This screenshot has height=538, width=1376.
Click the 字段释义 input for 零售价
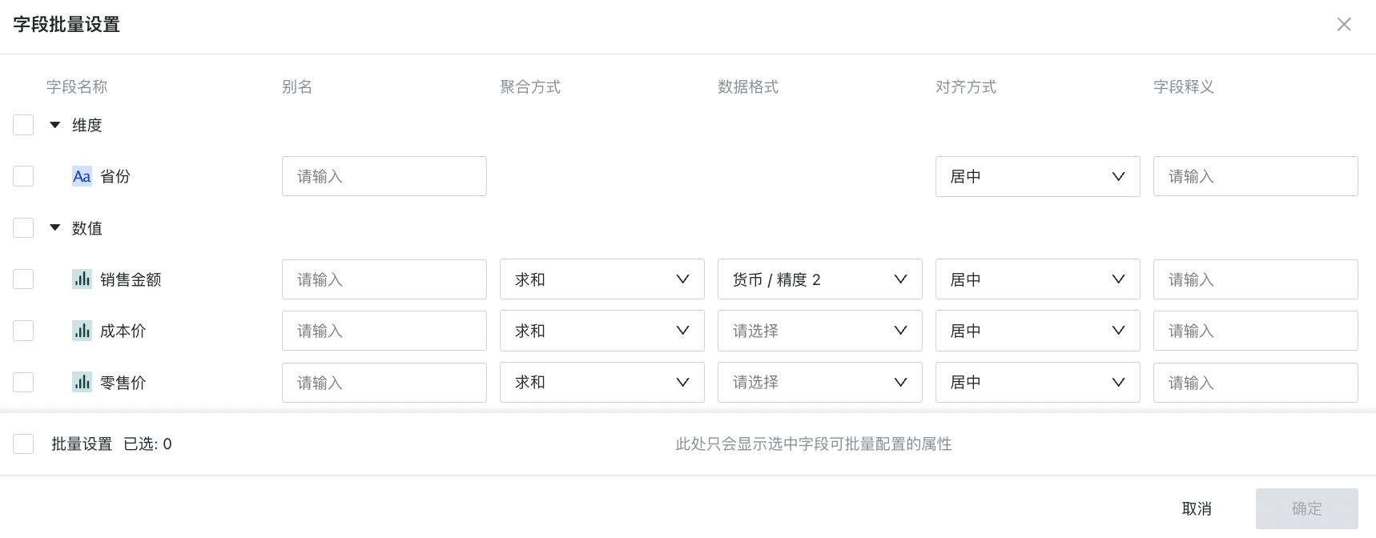click(x=1255, y=383)
